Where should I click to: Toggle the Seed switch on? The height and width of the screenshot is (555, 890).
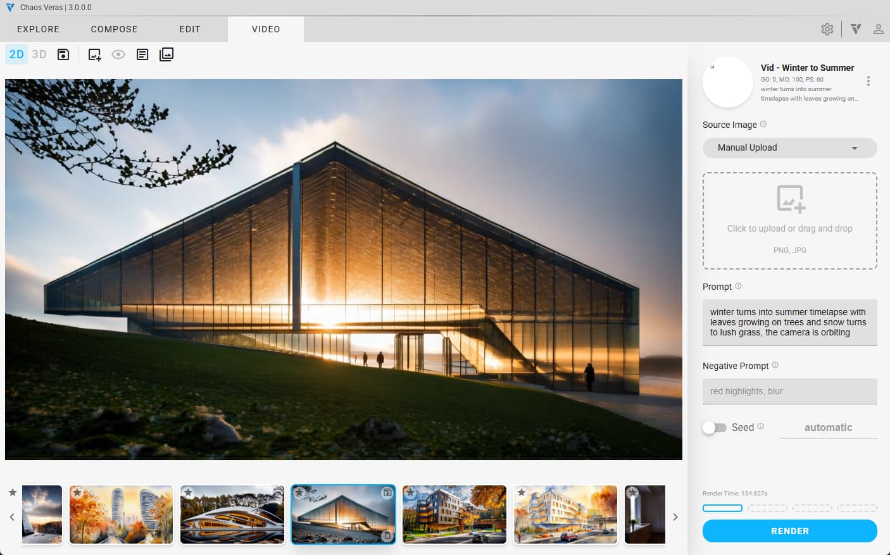[715, 428]
